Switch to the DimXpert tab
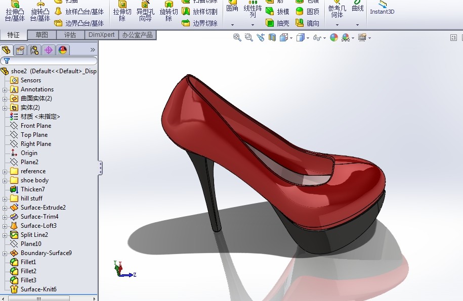The image size is (463, 301). 101,35
